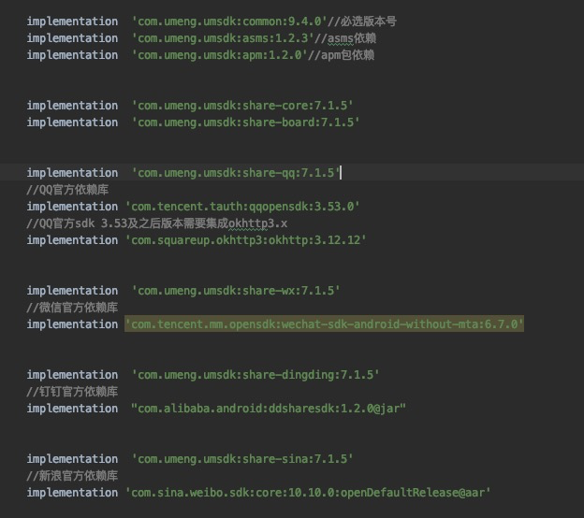Click 'implementation' keyword on the ddsharesdk line
584x518 pixels.
coord(72,409)
